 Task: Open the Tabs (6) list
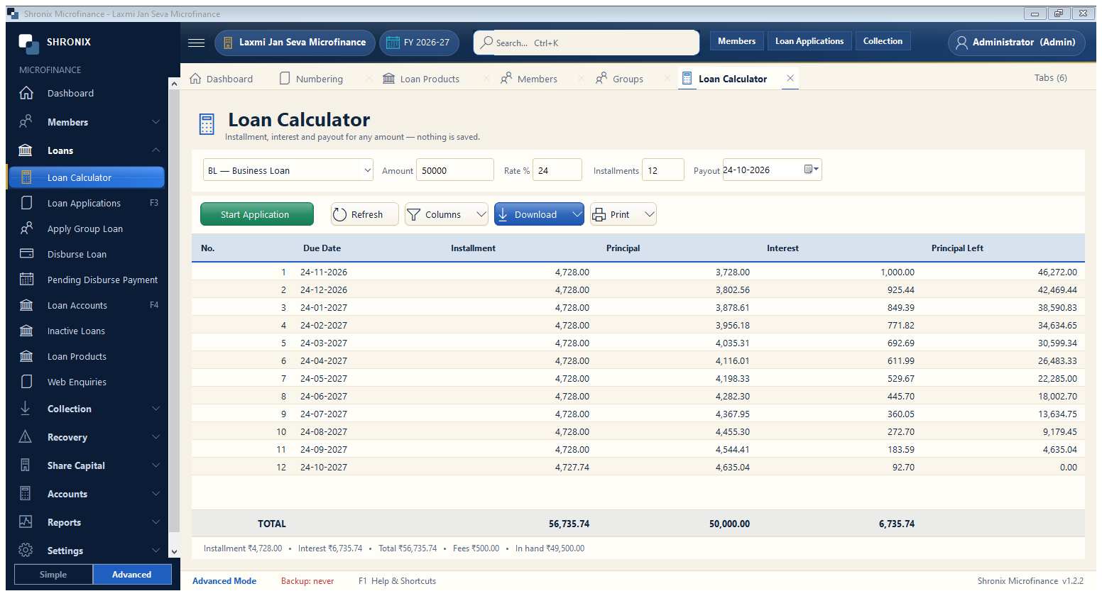point(1050,78)
